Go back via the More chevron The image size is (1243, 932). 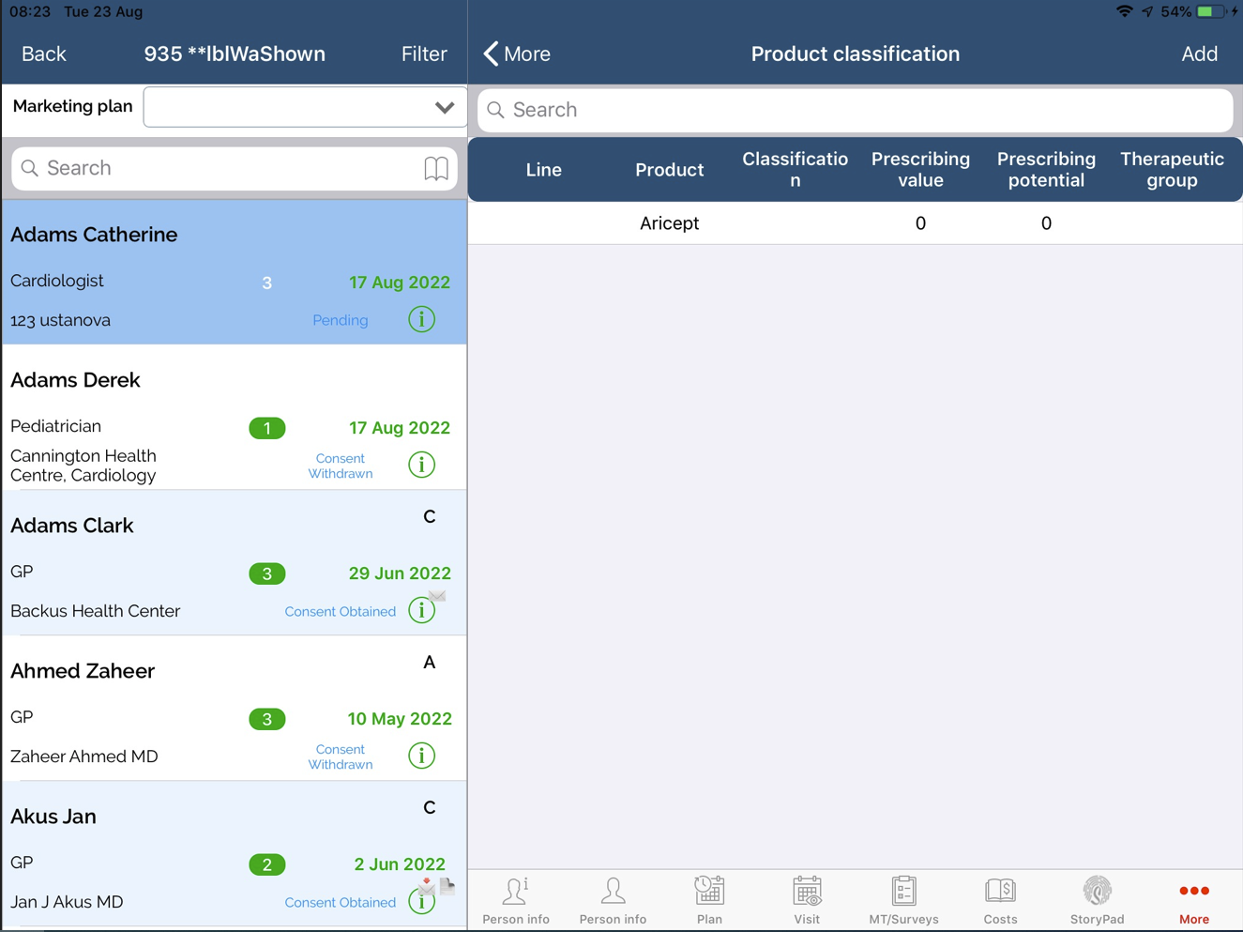(x=517, y=54)
